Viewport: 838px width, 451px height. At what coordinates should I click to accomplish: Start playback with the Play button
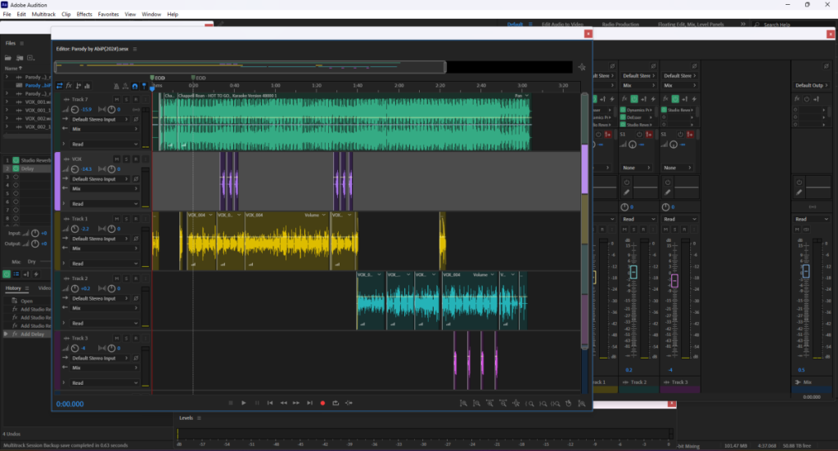pos(244,403)
